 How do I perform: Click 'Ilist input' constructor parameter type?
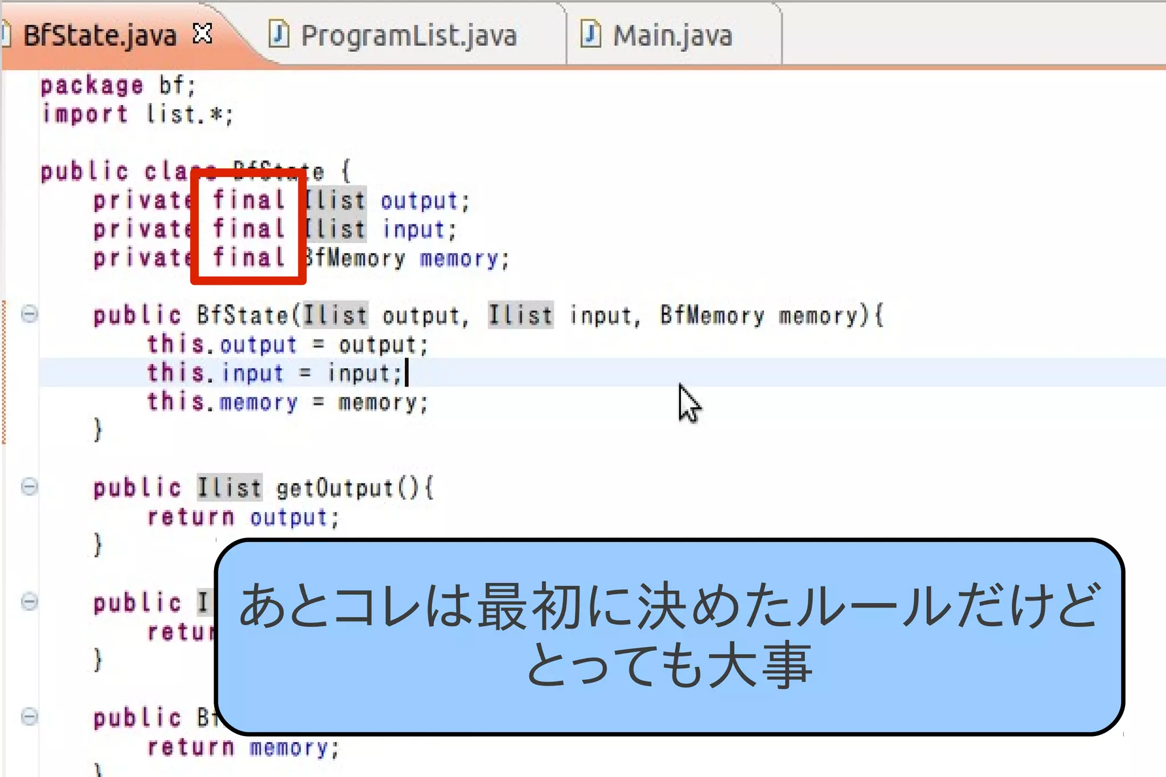(x=520, y=315)
